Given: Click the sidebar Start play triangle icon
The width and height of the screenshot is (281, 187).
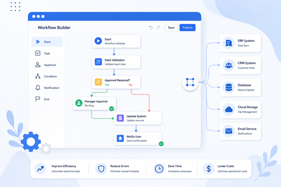Looking at the screenshot, I should click(x=38, y=42).
